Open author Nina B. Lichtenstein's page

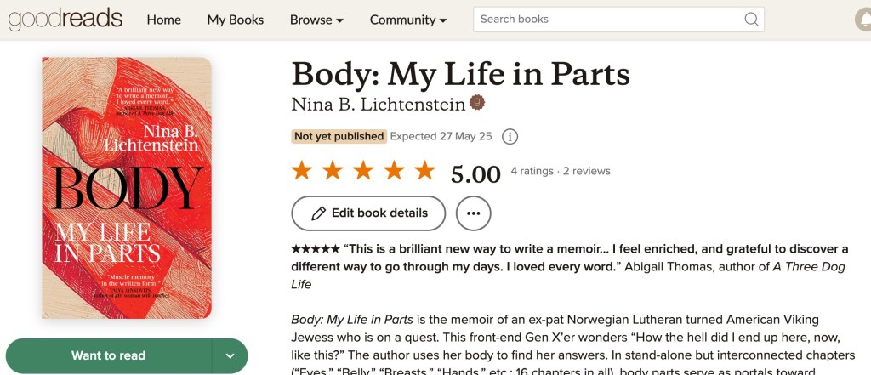379,105
